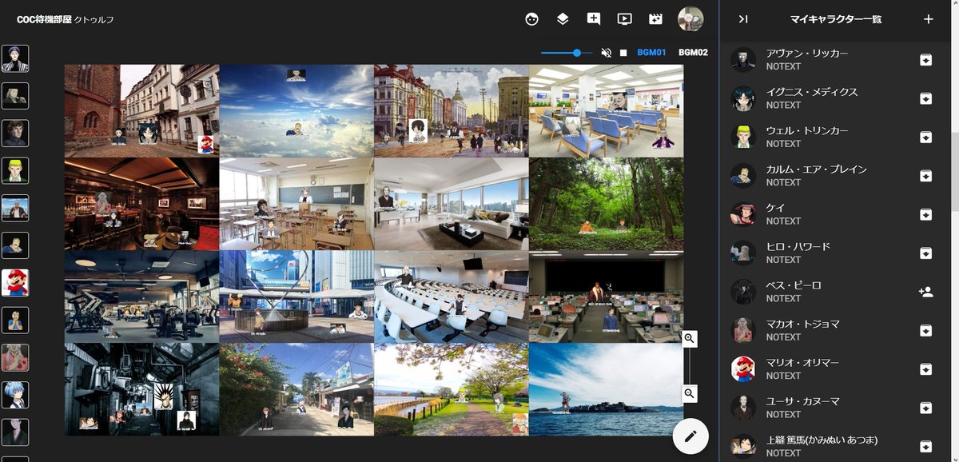Image resolution: width=959 pixels, height=462 pixels.
Task: Click the gym scene on the board
Action: pos(142,297)
